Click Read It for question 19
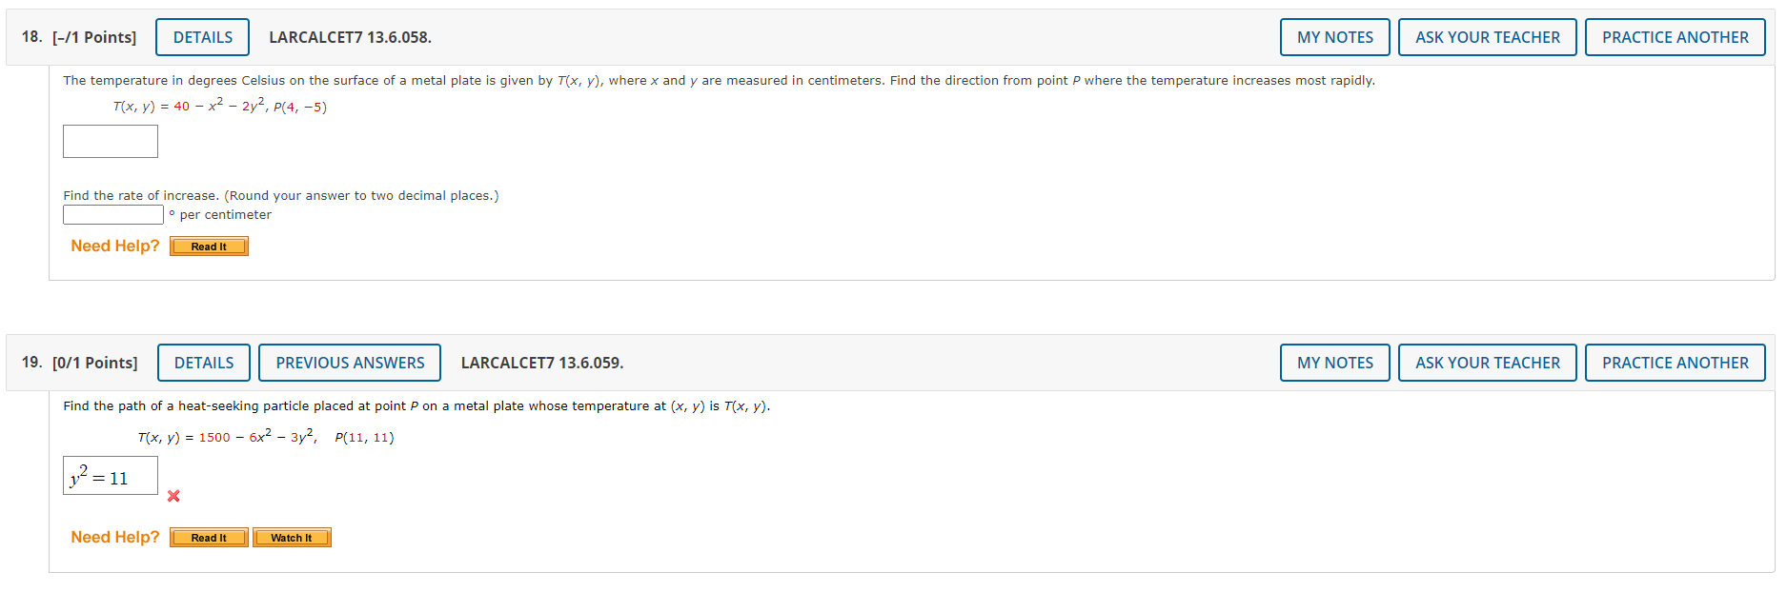The width and height of the screenshot is (1787, 592). pos(209,538)
